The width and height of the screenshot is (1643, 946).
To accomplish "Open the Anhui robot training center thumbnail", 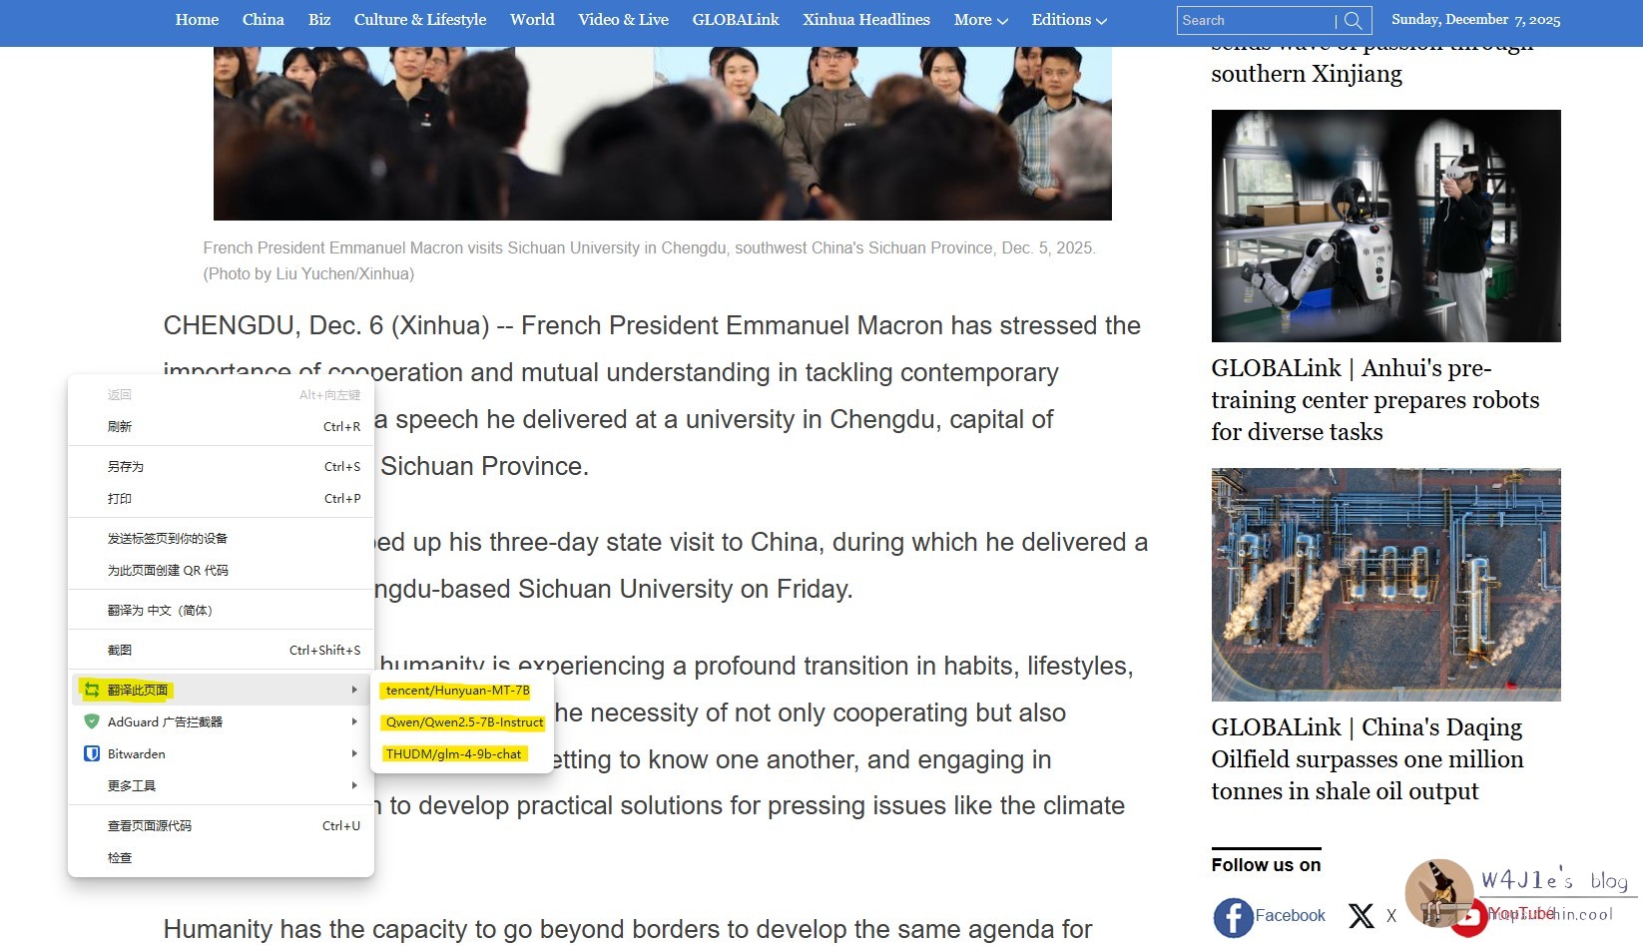I will coord(1385,227).
